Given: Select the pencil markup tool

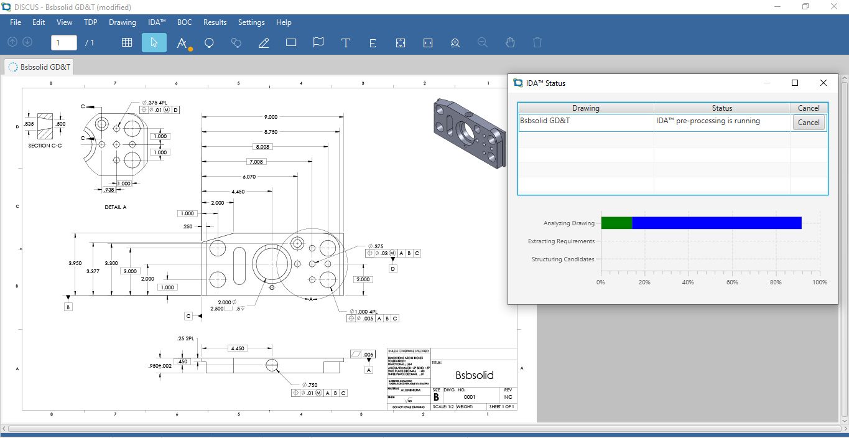Looking at the screenshot, I should pos(264,42).
